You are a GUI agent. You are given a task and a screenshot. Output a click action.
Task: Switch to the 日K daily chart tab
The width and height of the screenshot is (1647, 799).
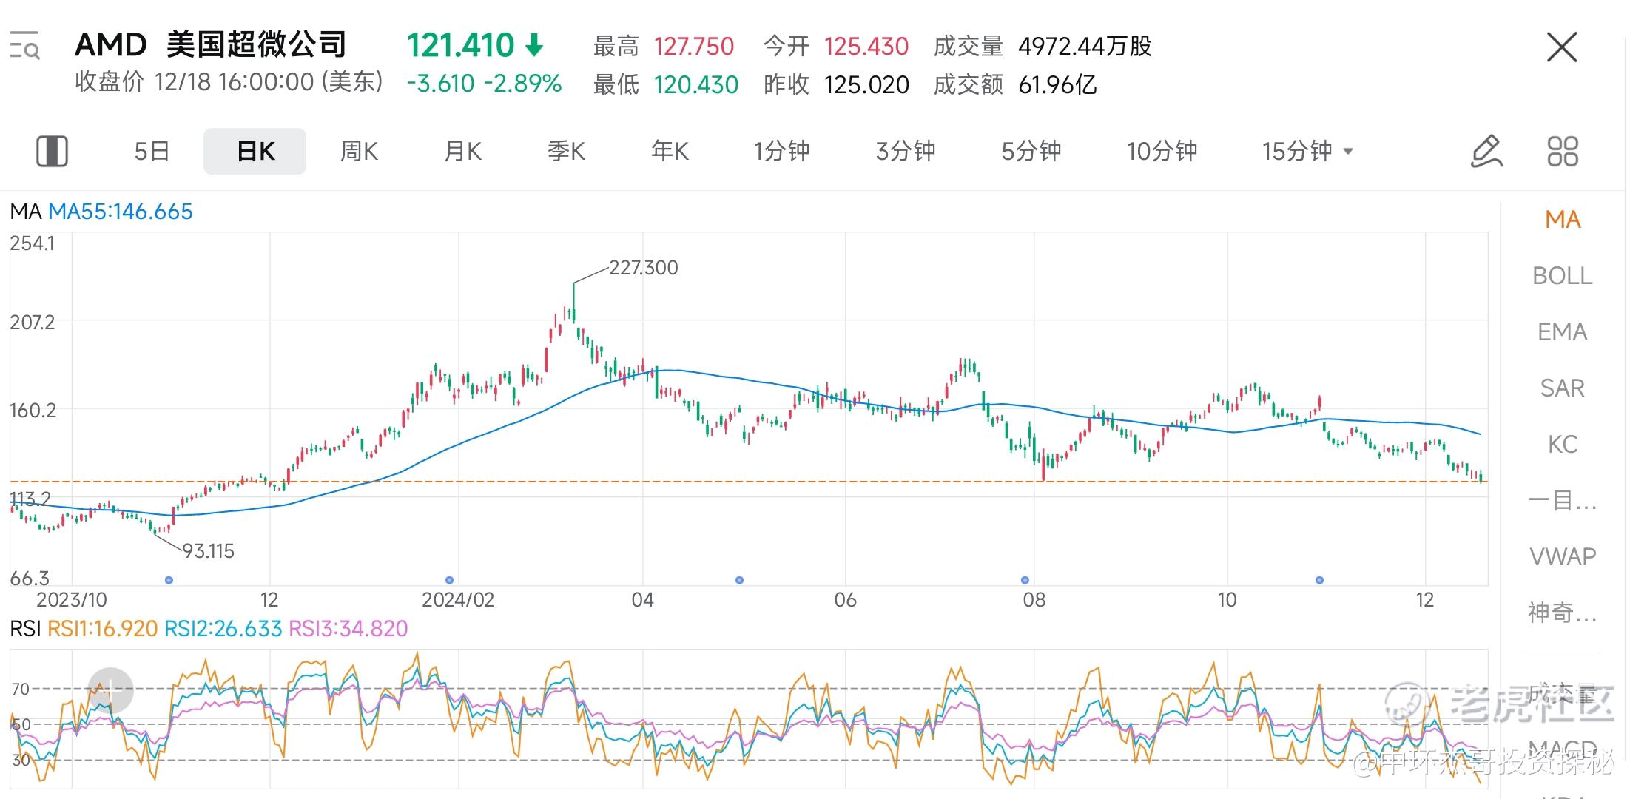255,151
